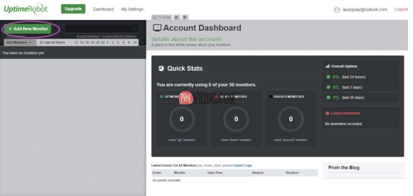Image resolution: width=413 pixels, height=196 pixels.
Task: Click the search magnifier icon in monitor search
Action: [133, 29]
